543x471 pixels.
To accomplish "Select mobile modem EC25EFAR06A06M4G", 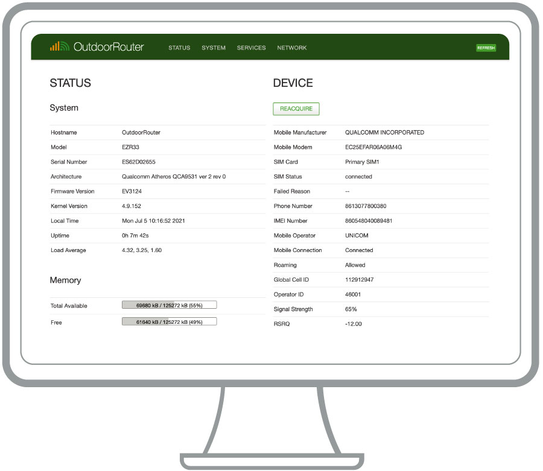I will coord(373,147).
